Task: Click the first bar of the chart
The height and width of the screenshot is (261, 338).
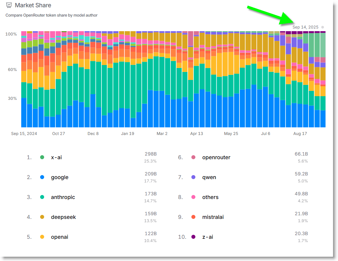Action: 24,79
